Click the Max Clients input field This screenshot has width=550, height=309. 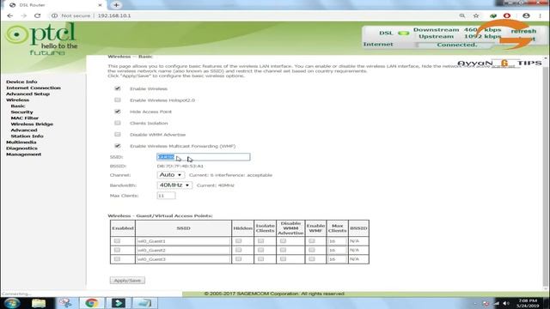tap(166, 196)
